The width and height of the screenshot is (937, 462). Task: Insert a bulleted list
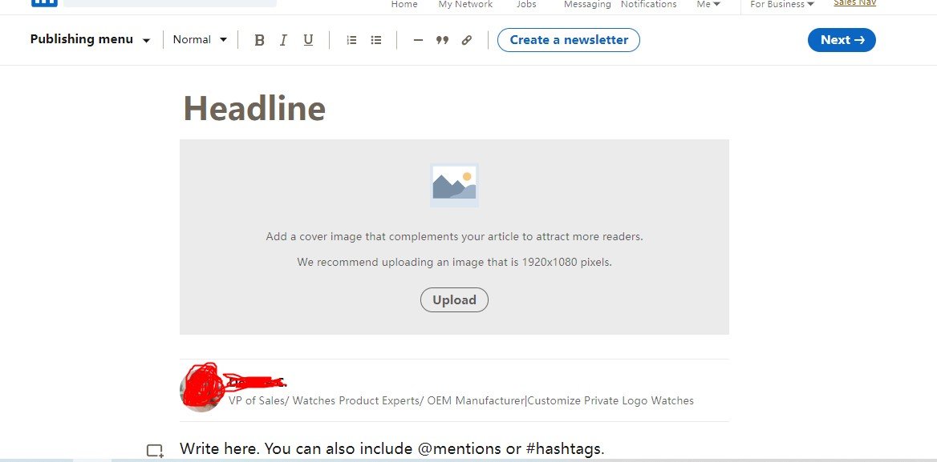tap(376, 40)
